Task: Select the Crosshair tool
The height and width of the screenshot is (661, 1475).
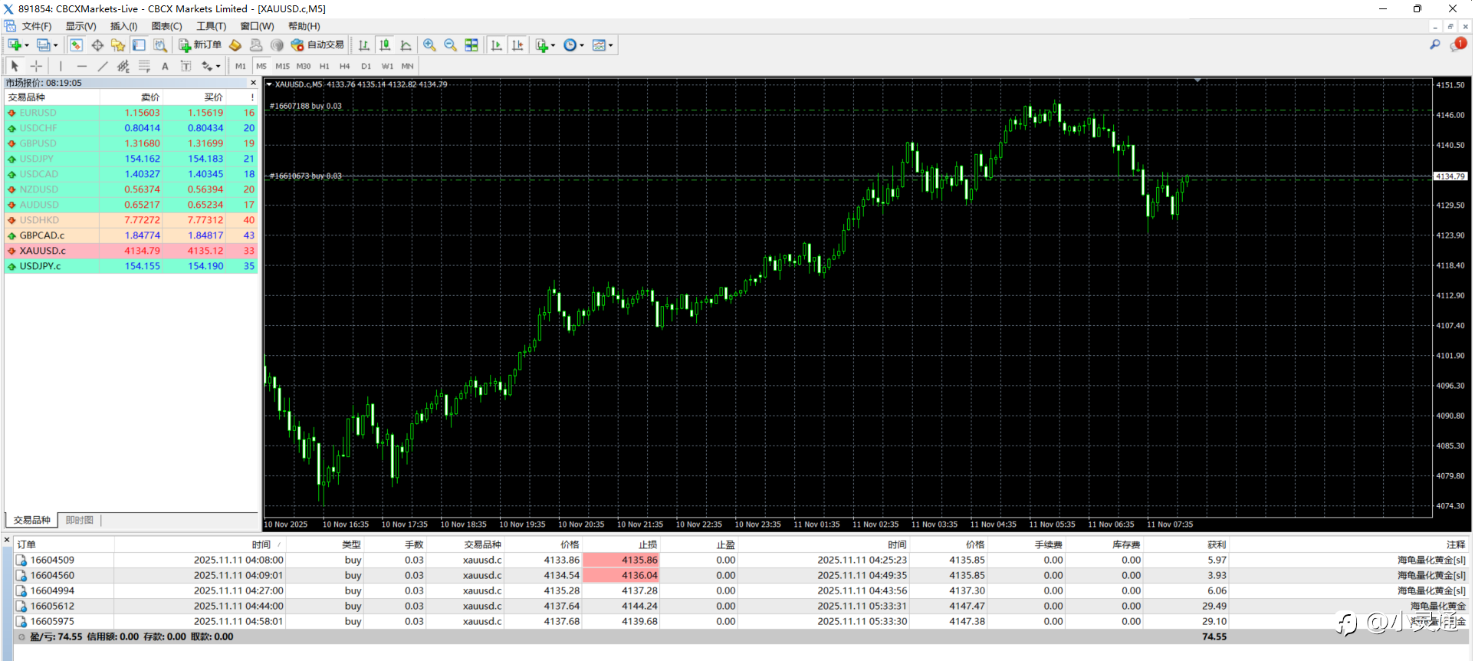Action: coord(36,66)
